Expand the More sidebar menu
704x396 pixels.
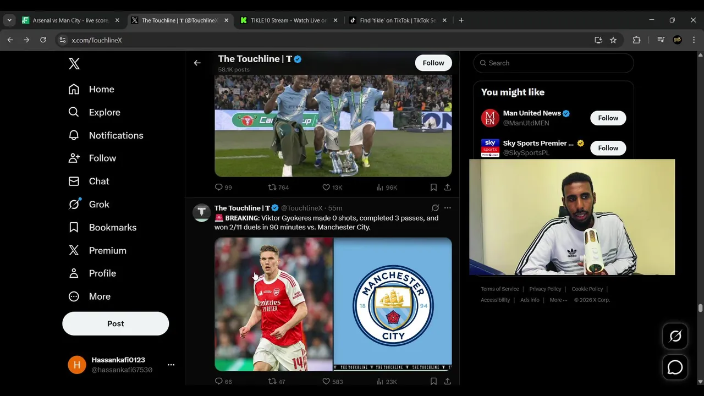click(89, 296)
